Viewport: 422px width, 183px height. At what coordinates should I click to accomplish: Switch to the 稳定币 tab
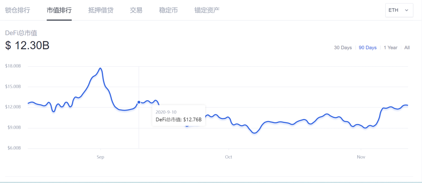point(168,10)
